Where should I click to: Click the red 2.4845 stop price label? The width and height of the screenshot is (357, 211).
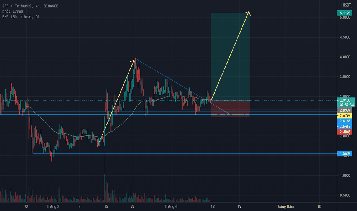point(344,132)
